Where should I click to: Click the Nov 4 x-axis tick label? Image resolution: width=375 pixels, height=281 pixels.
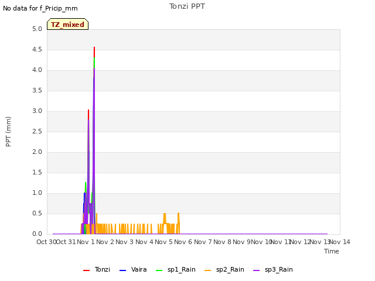pos(144,242)
